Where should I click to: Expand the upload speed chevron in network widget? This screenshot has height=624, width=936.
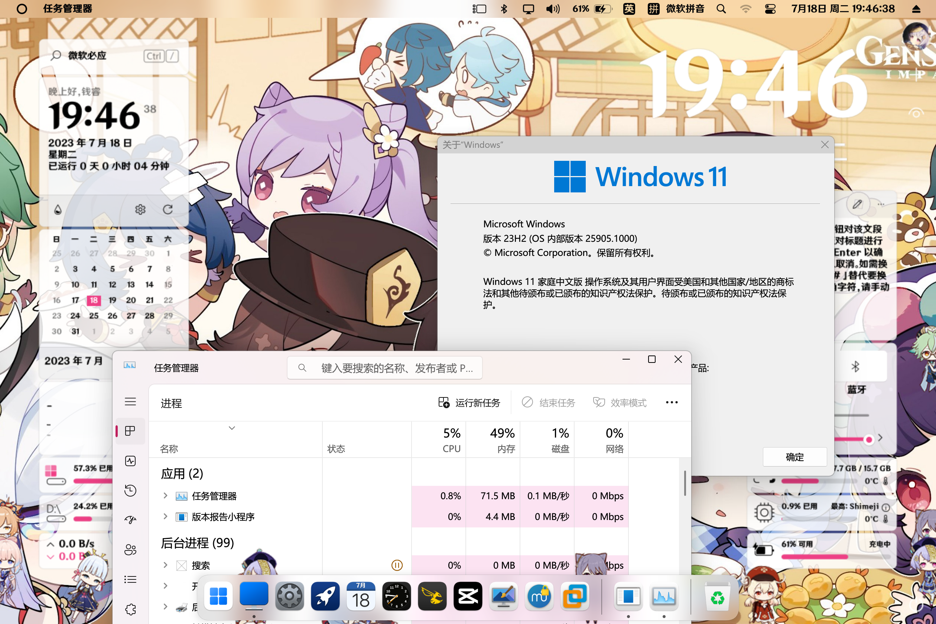point(51,544)
